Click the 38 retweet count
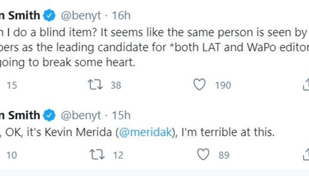Image resolution: width=309 pixels, height=176 pixels. click(115, 85)
